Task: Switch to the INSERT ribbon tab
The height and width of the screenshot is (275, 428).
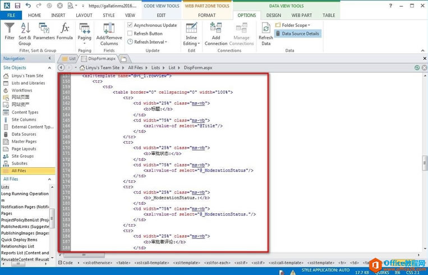Action: [x=58, y=15]
